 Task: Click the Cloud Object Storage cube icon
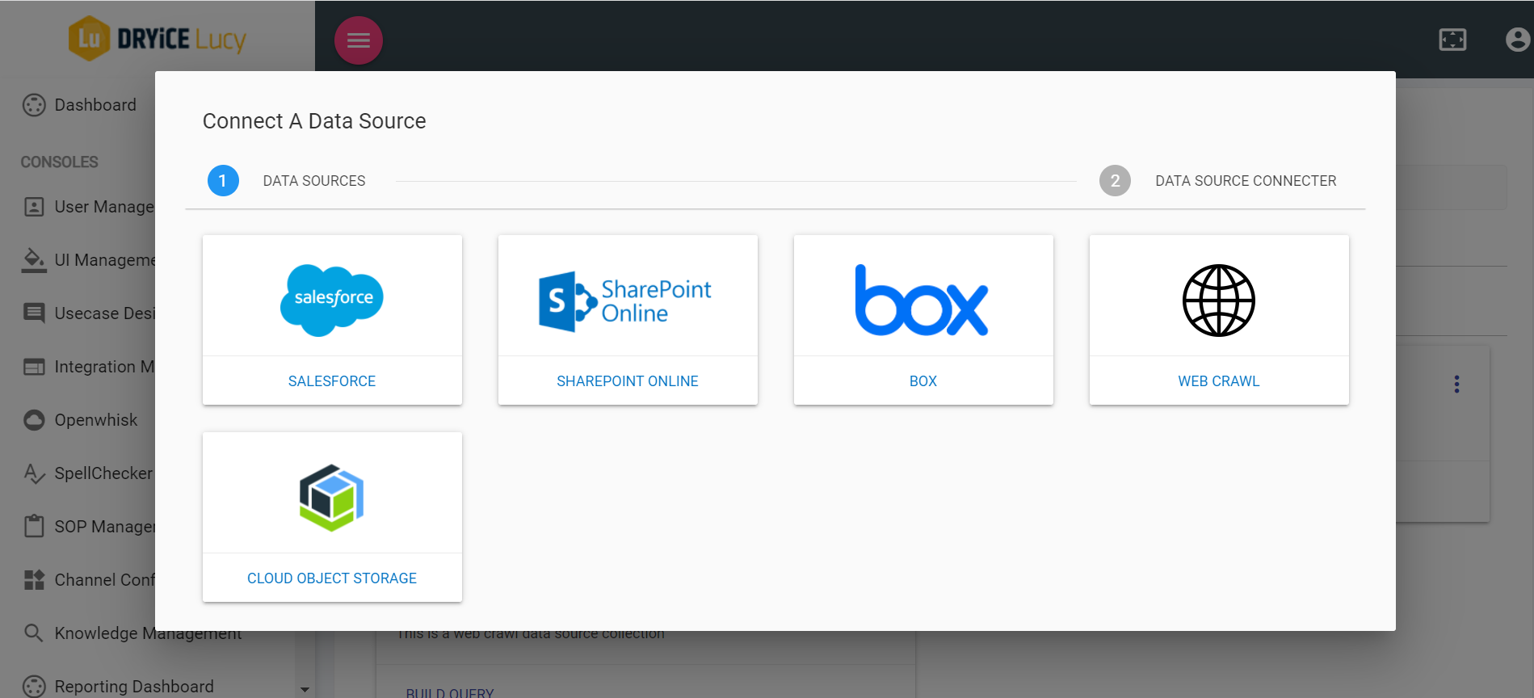tap(332, 498)
